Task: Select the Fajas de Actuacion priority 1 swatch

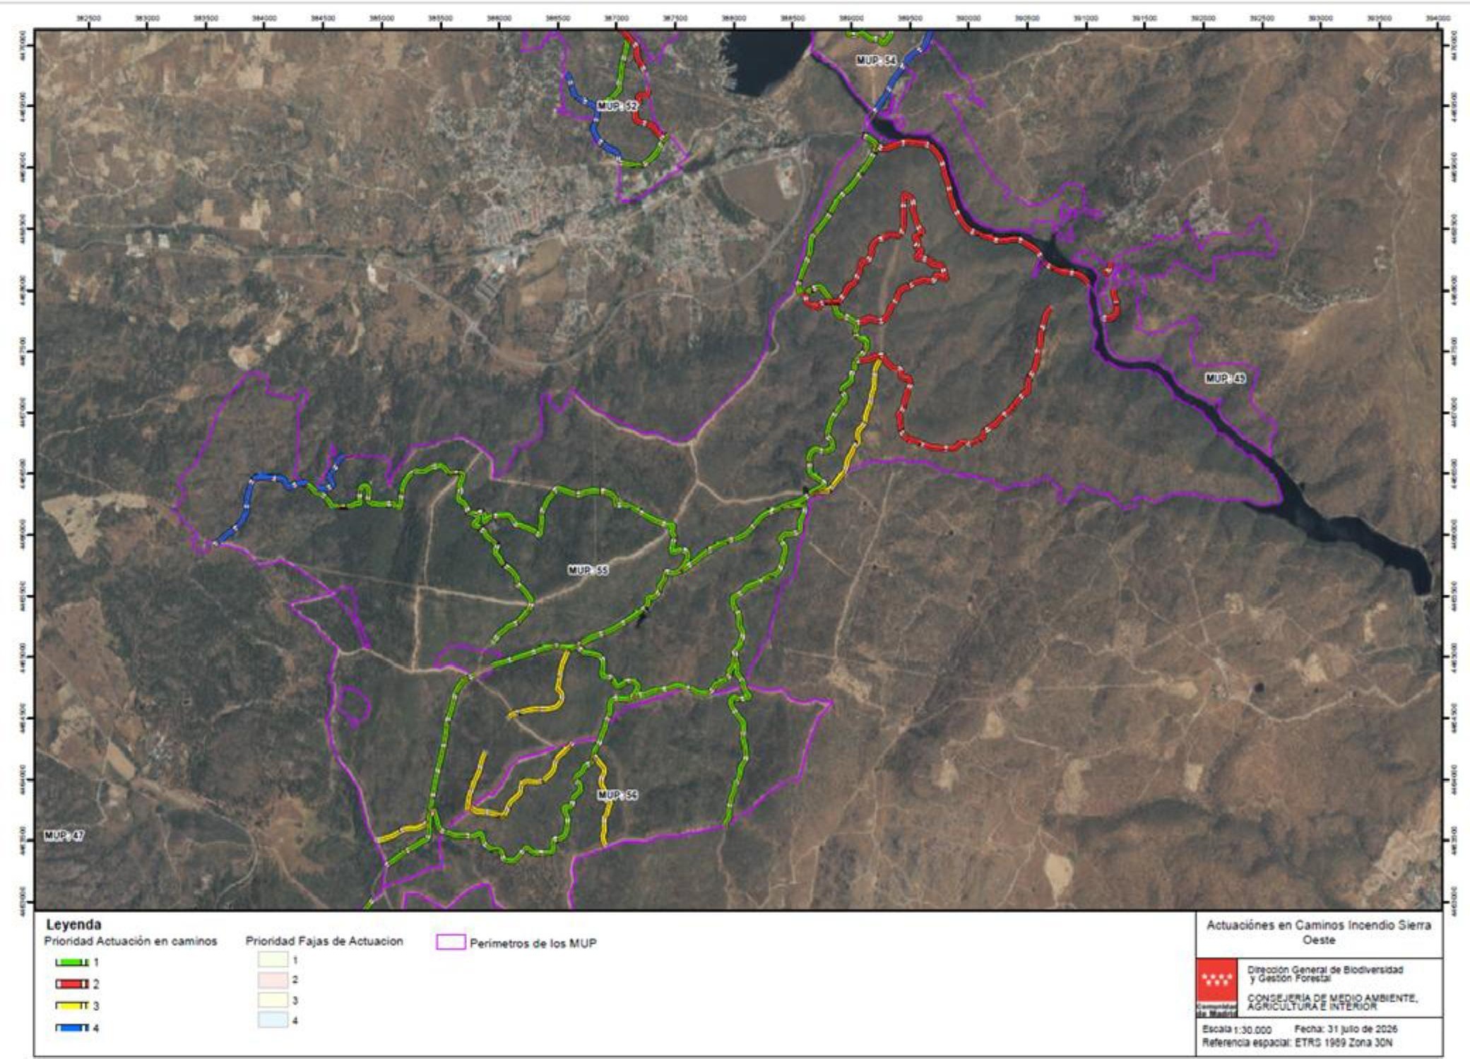Action: click(x=273, y=959)
